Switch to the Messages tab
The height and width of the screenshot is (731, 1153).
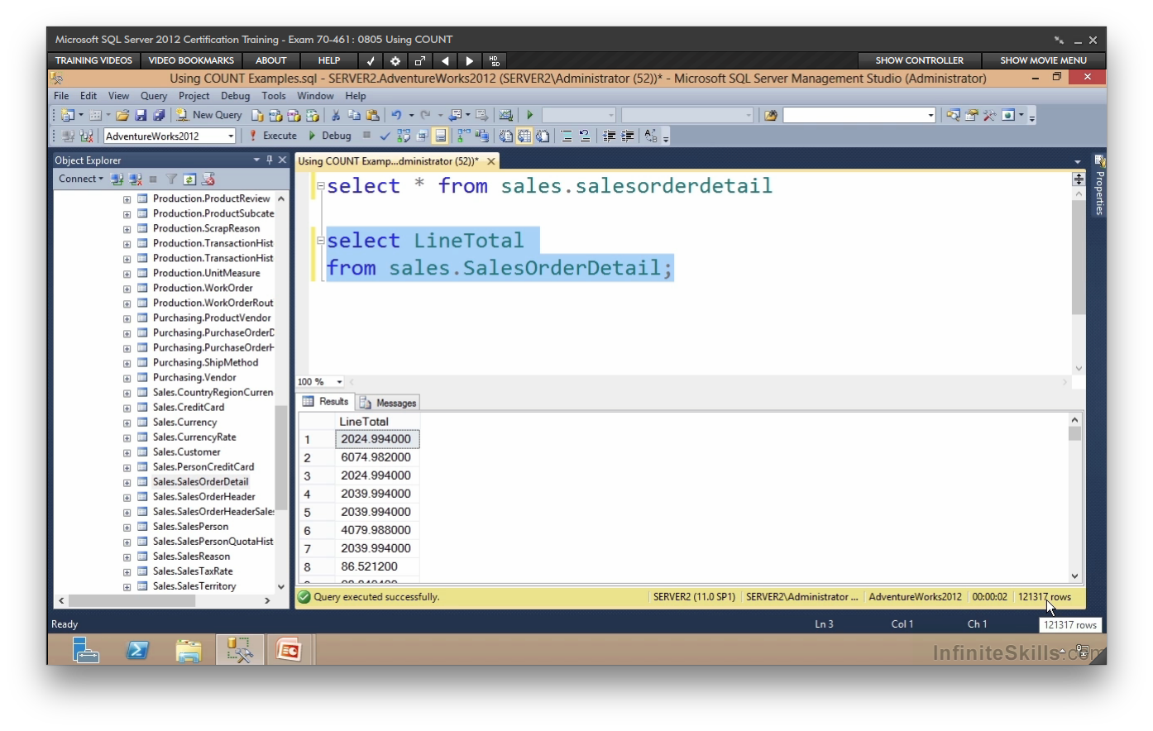[389, 403]
